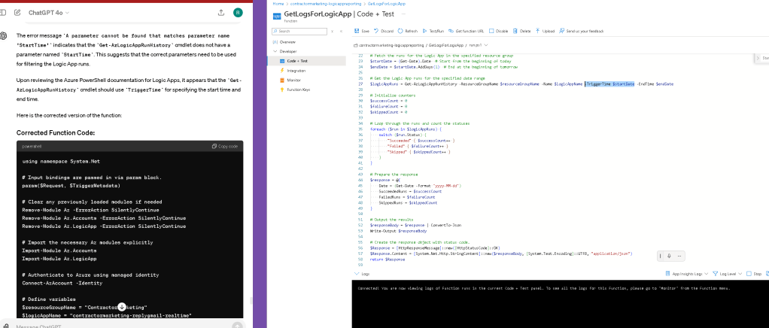Viewport: 769px width, 328px height.
Task: Toggle the Disable checkbox for the function
Action: [x=492, y=31]
